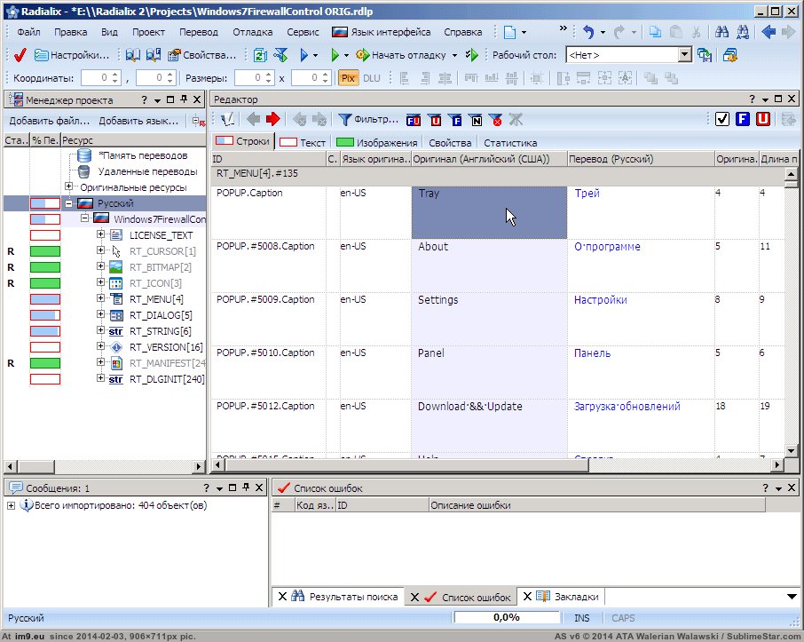804x642 pixels.
Task: Open the Проект menu
Action: 148,32
